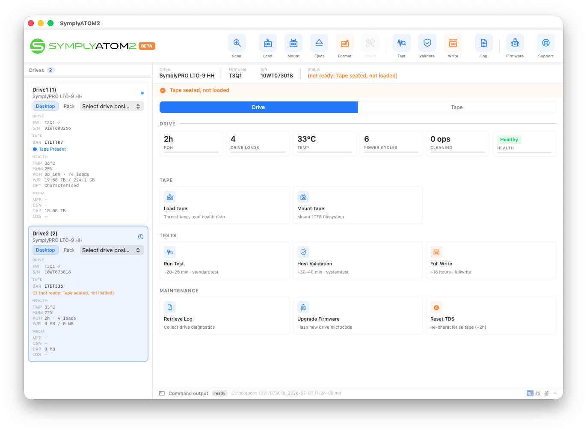
Task: Click the Format toolbar icon
Action: (345, 43)
